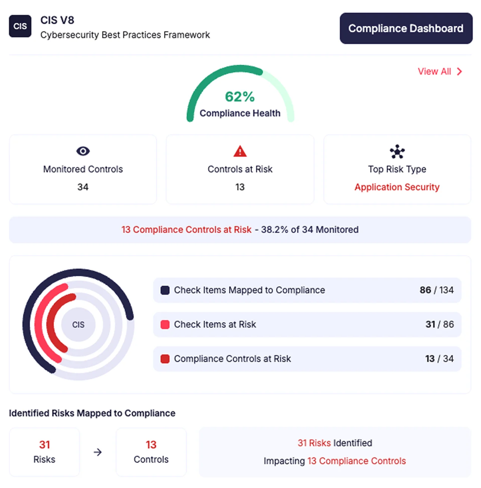Click the 13 / 34 value
Viewport: 481px width, 488px height.
(x=440, y=359)
